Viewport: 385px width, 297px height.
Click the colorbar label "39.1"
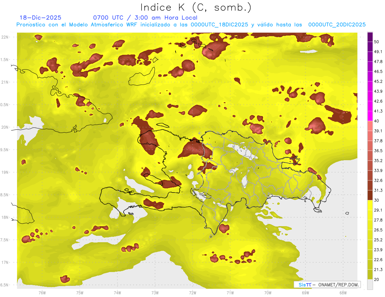(378, 131)
